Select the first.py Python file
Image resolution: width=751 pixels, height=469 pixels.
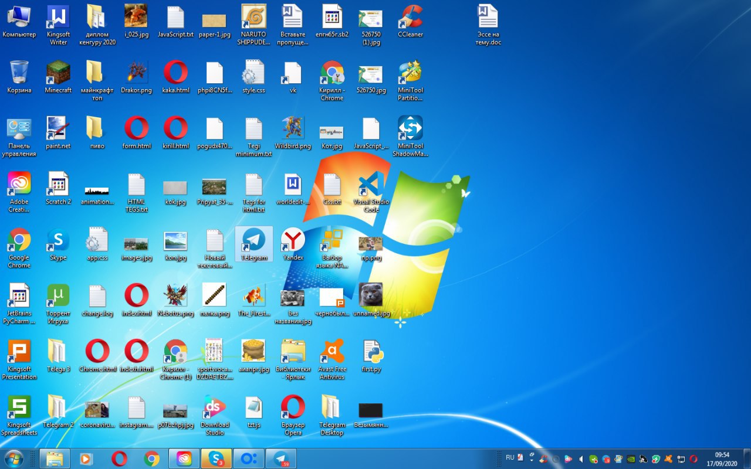point(371,355)
